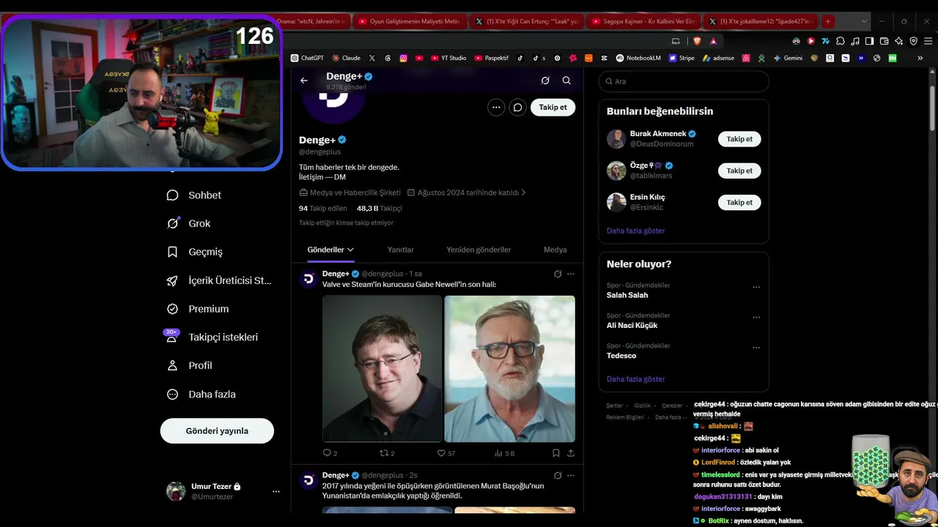Open Premium in the sidebar
The image size is (938, 527).
[x=198, y=309]
